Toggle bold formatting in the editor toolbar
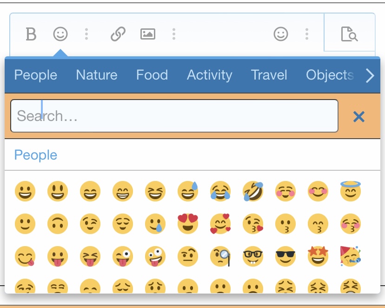 click(31, 34)
